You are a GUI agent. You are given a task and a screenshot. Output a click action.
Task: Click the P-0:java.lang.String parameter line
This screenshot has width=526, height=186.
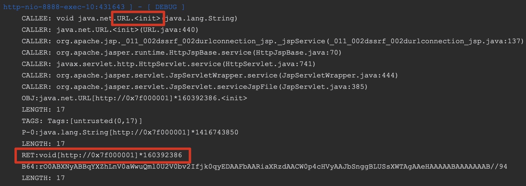coord(130,132)
